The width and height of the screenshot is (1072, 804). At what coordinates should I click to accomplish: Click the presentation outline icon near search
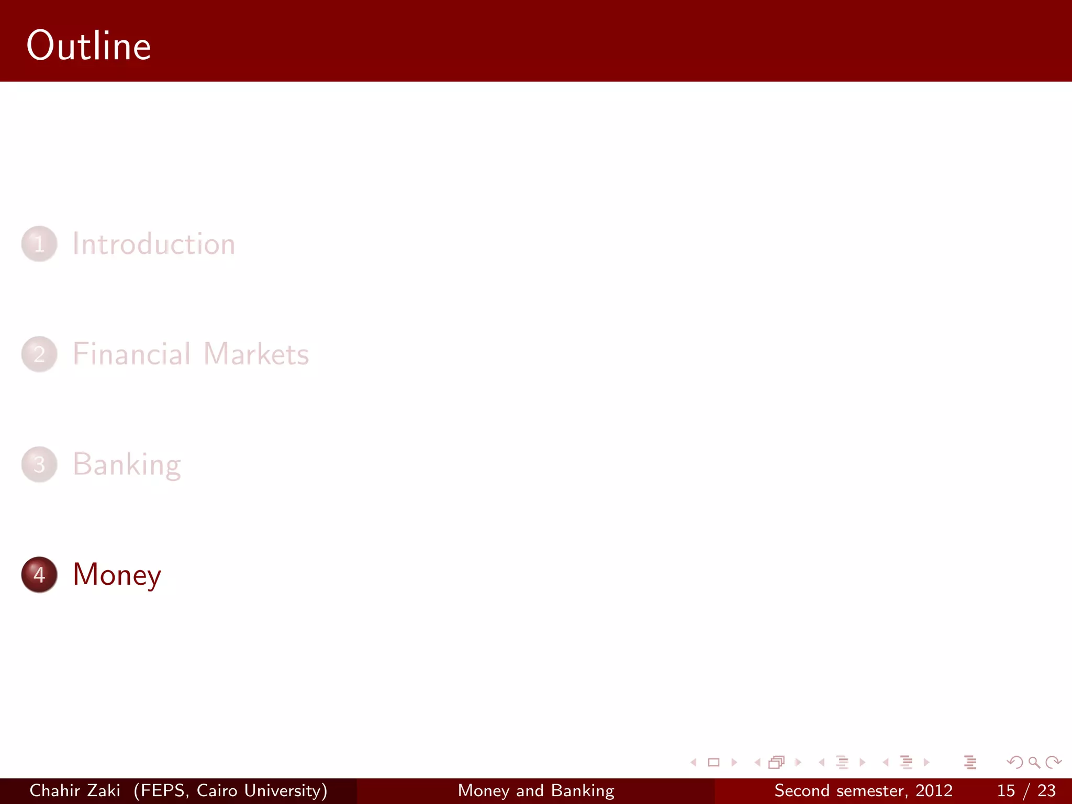pyautogui.click(x=970, y=763)
